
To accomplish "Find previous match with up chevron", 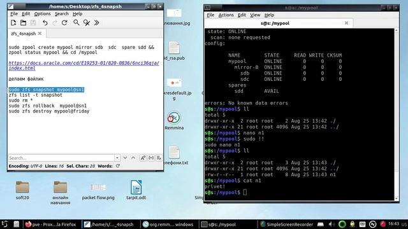I will click(x=133, y=158).
